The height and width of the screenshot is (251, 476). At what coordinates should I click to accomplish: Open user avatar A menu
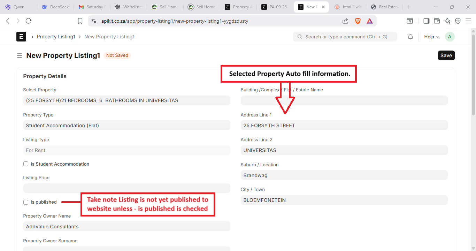(x=450, y=37)
